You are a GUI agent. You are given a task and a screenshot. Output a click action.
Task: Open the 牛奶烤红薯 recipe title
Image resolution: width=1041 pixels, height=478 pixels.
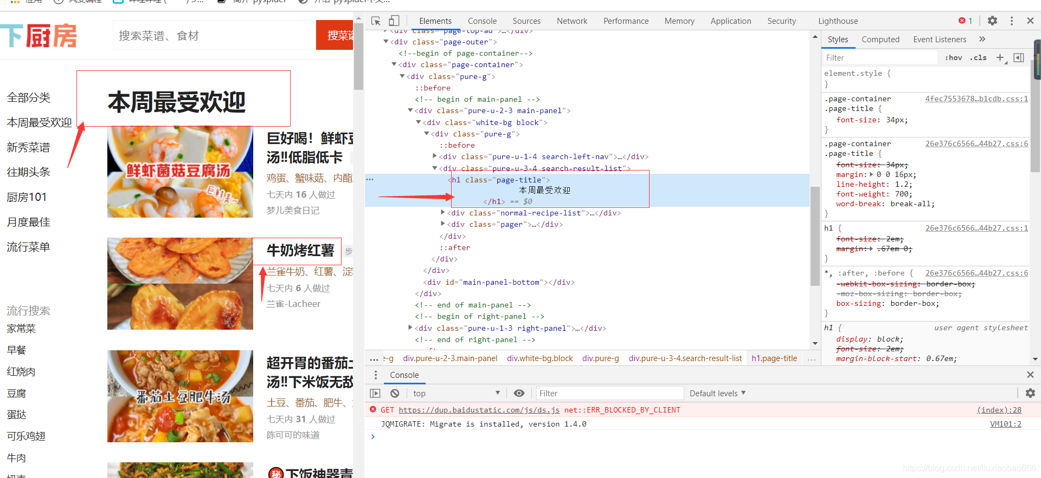click(x=300, y=250)
